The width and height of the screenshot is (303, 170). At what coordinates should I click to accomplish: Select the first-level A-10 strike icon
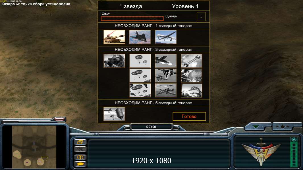click(166, 61)
